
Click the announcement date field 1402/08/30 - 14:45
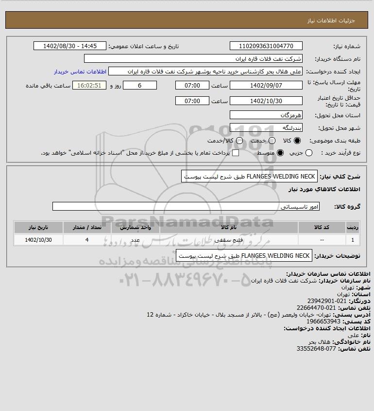pos(70,46)
